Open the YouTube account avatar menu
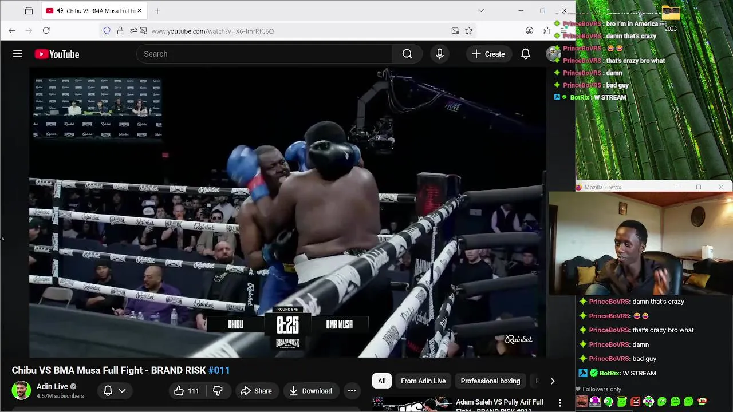 [x=553, y=54]
